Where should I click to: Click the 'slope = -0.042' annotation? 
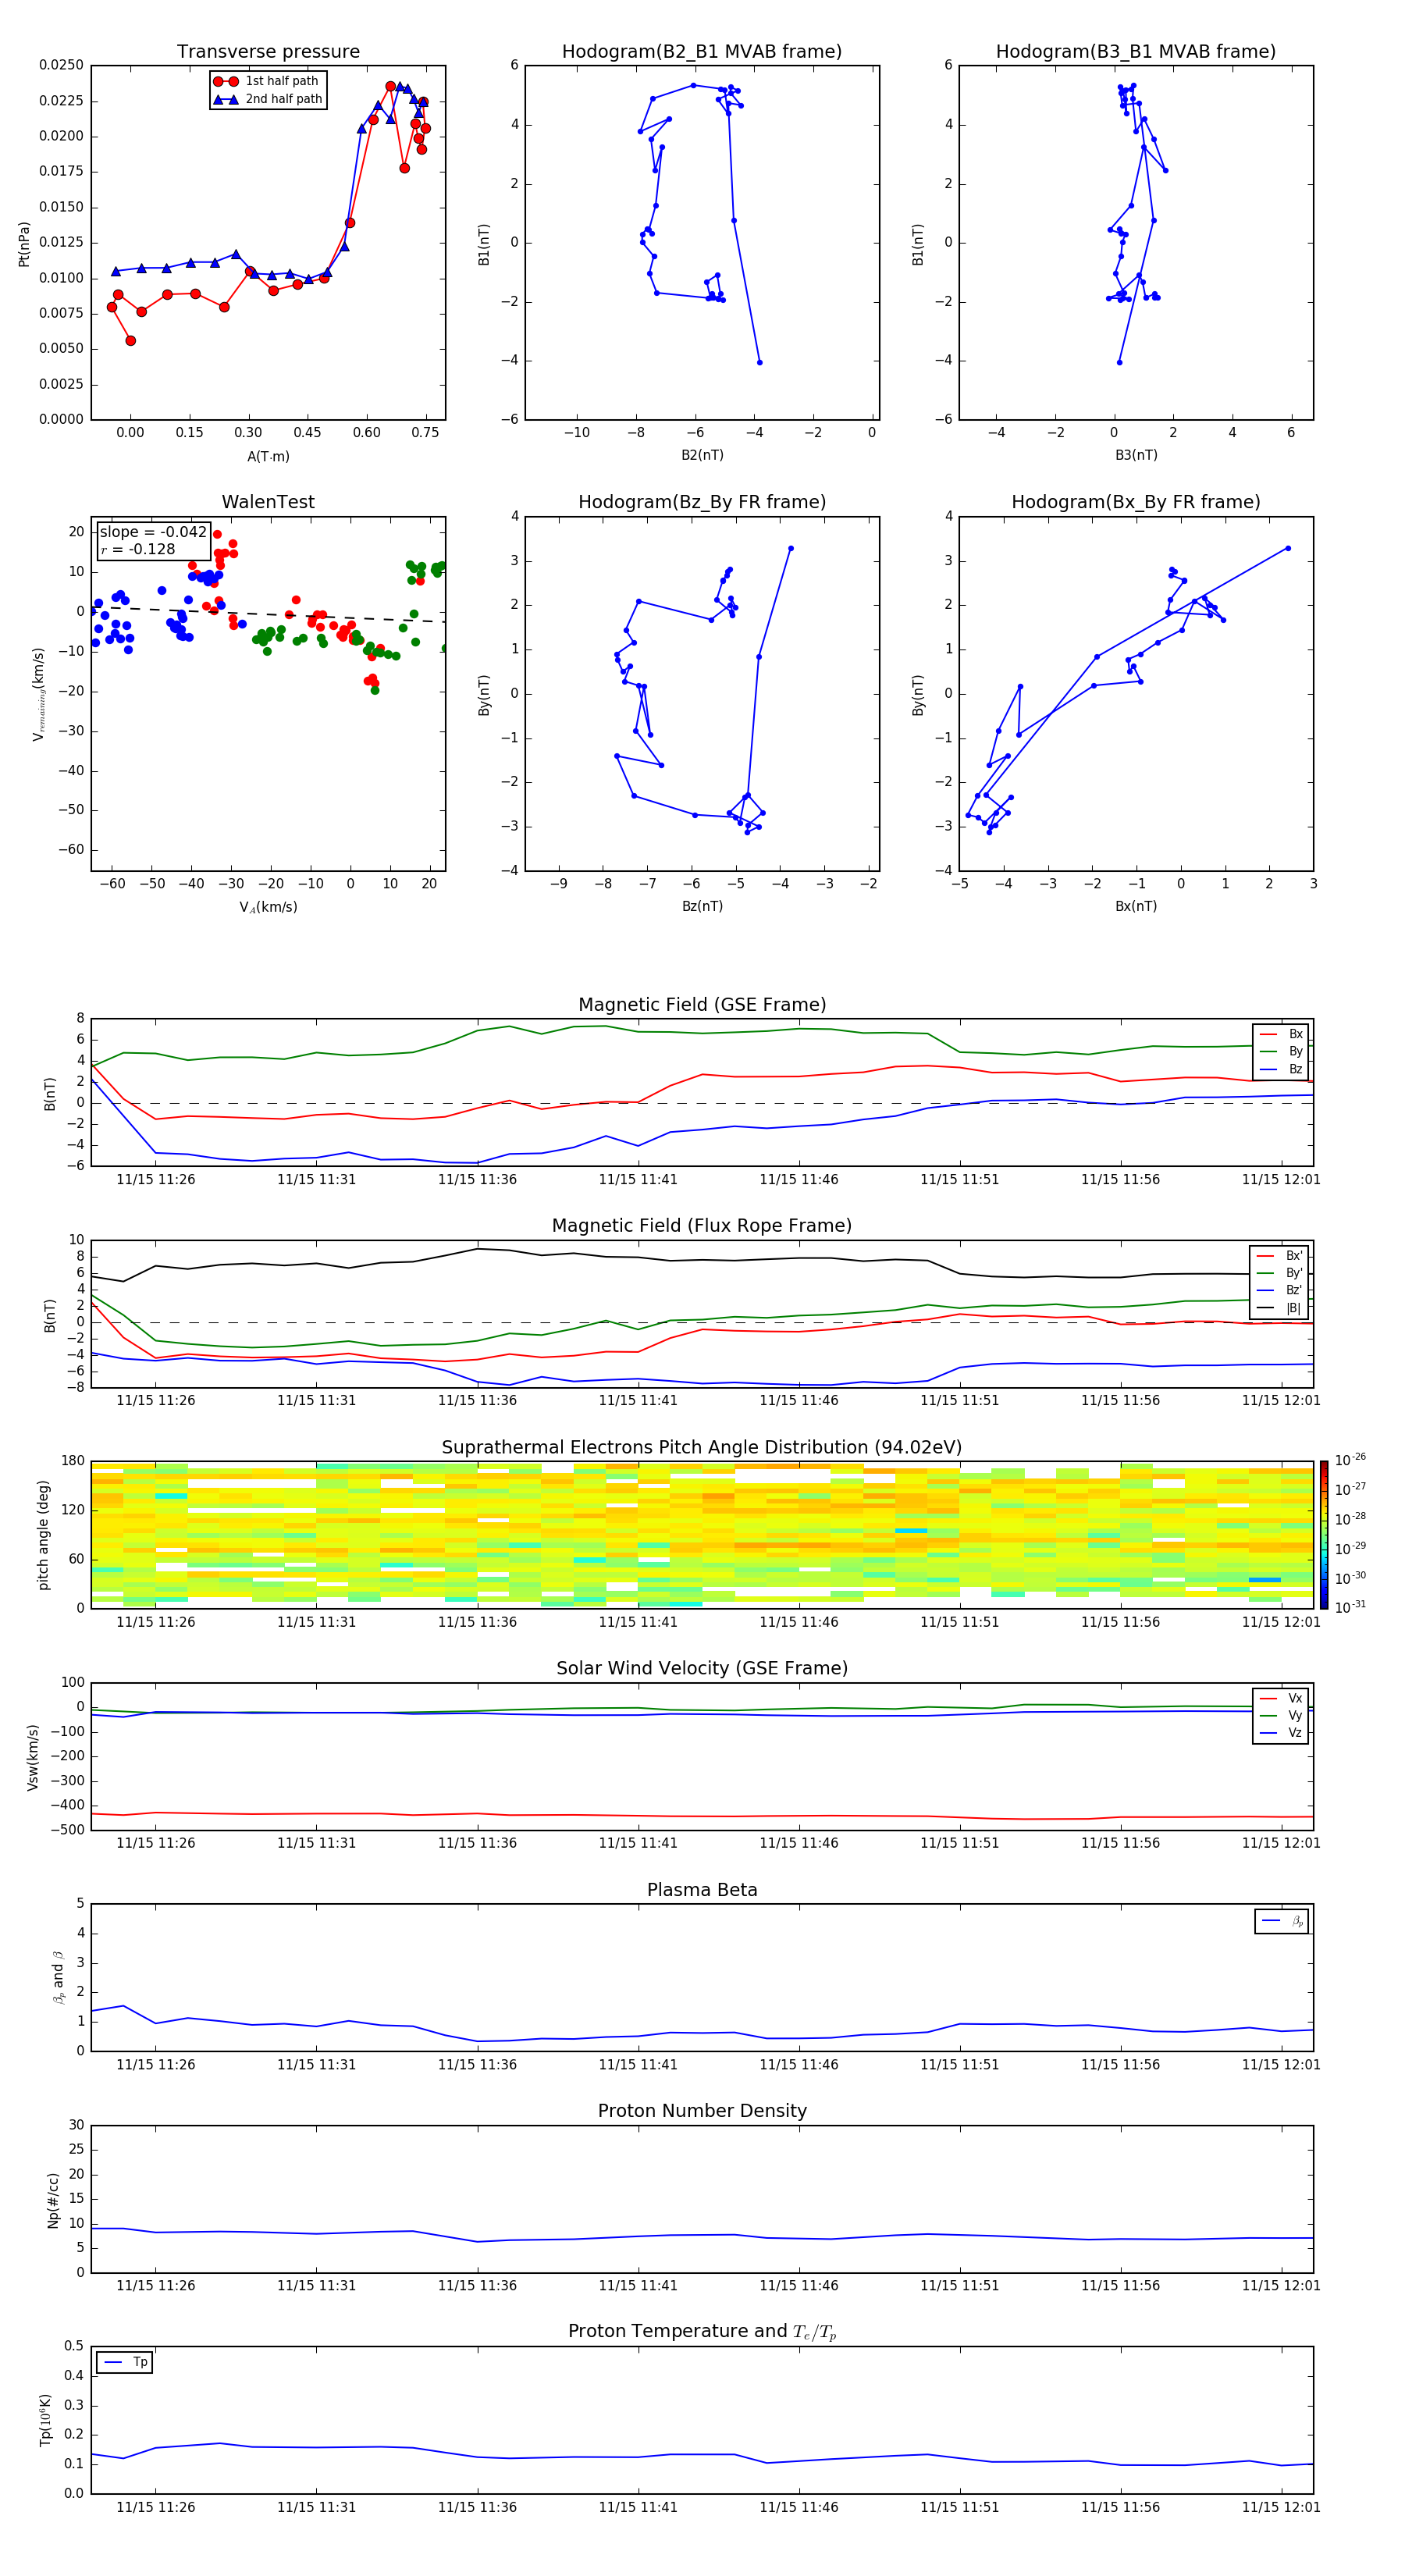[153, 532]
